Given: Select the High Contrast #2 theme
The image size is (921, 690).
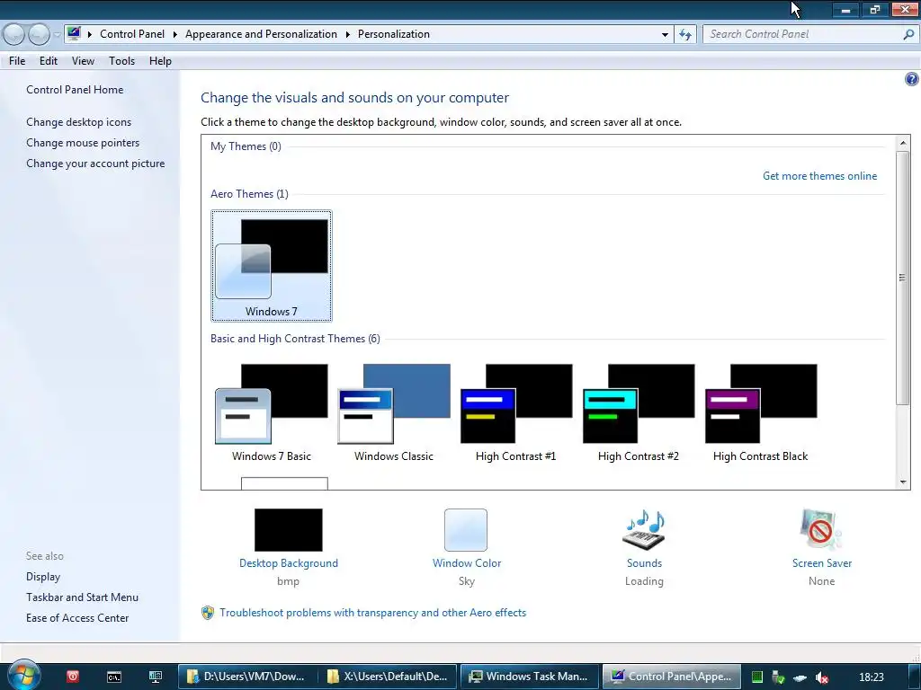Looking at the screenshot, I should point(639,413).
